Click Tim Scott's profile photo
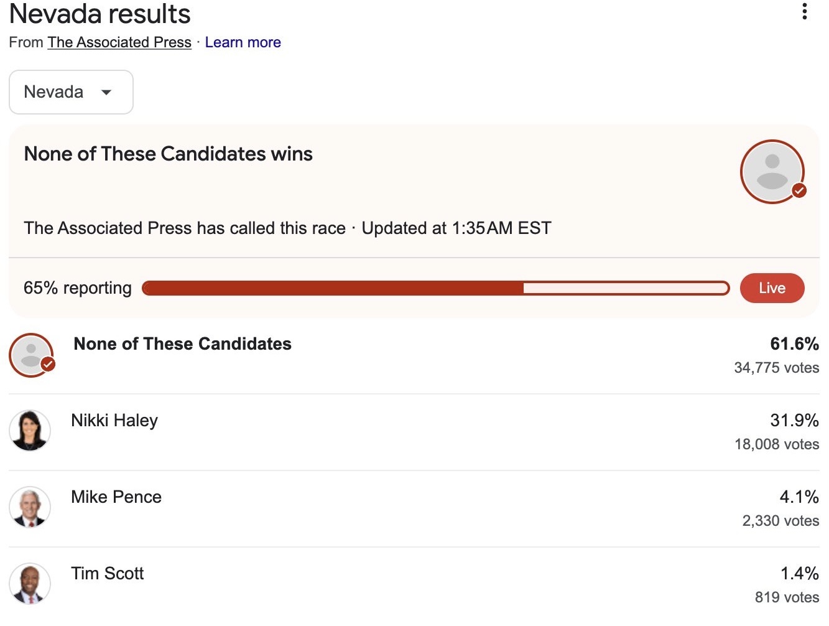The height and width of the screenshot is (626, 829). pyautogui.click(x=30, y=584)
